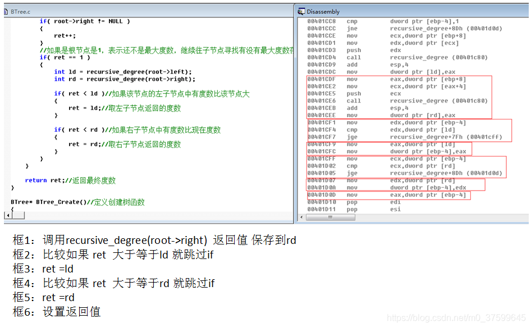Click the left scroll arrow of Disassembly pane

point(302,218)
